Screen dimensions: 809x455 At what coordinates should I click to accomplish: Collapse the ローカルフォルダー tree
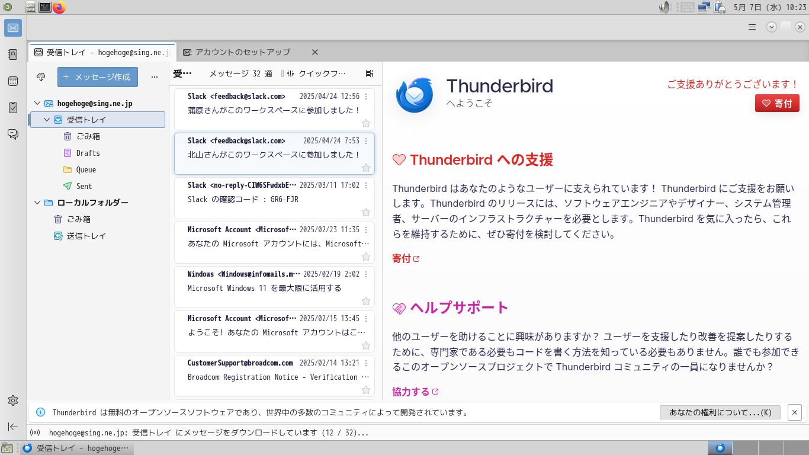point(37,203)
